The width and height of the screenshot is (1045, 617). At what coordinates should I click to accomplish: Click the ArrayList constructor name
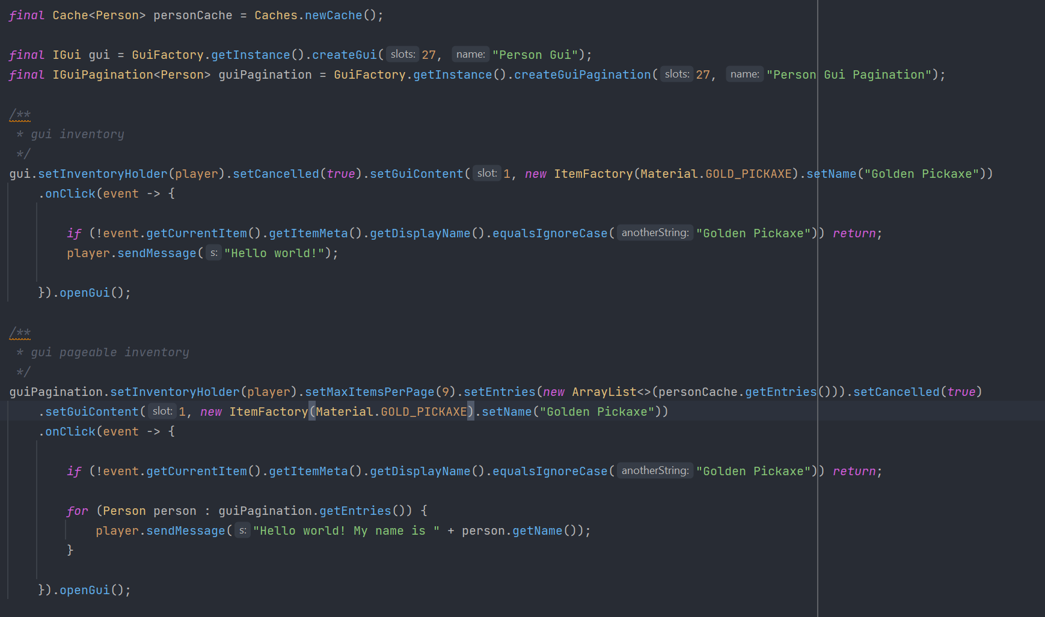604,392
